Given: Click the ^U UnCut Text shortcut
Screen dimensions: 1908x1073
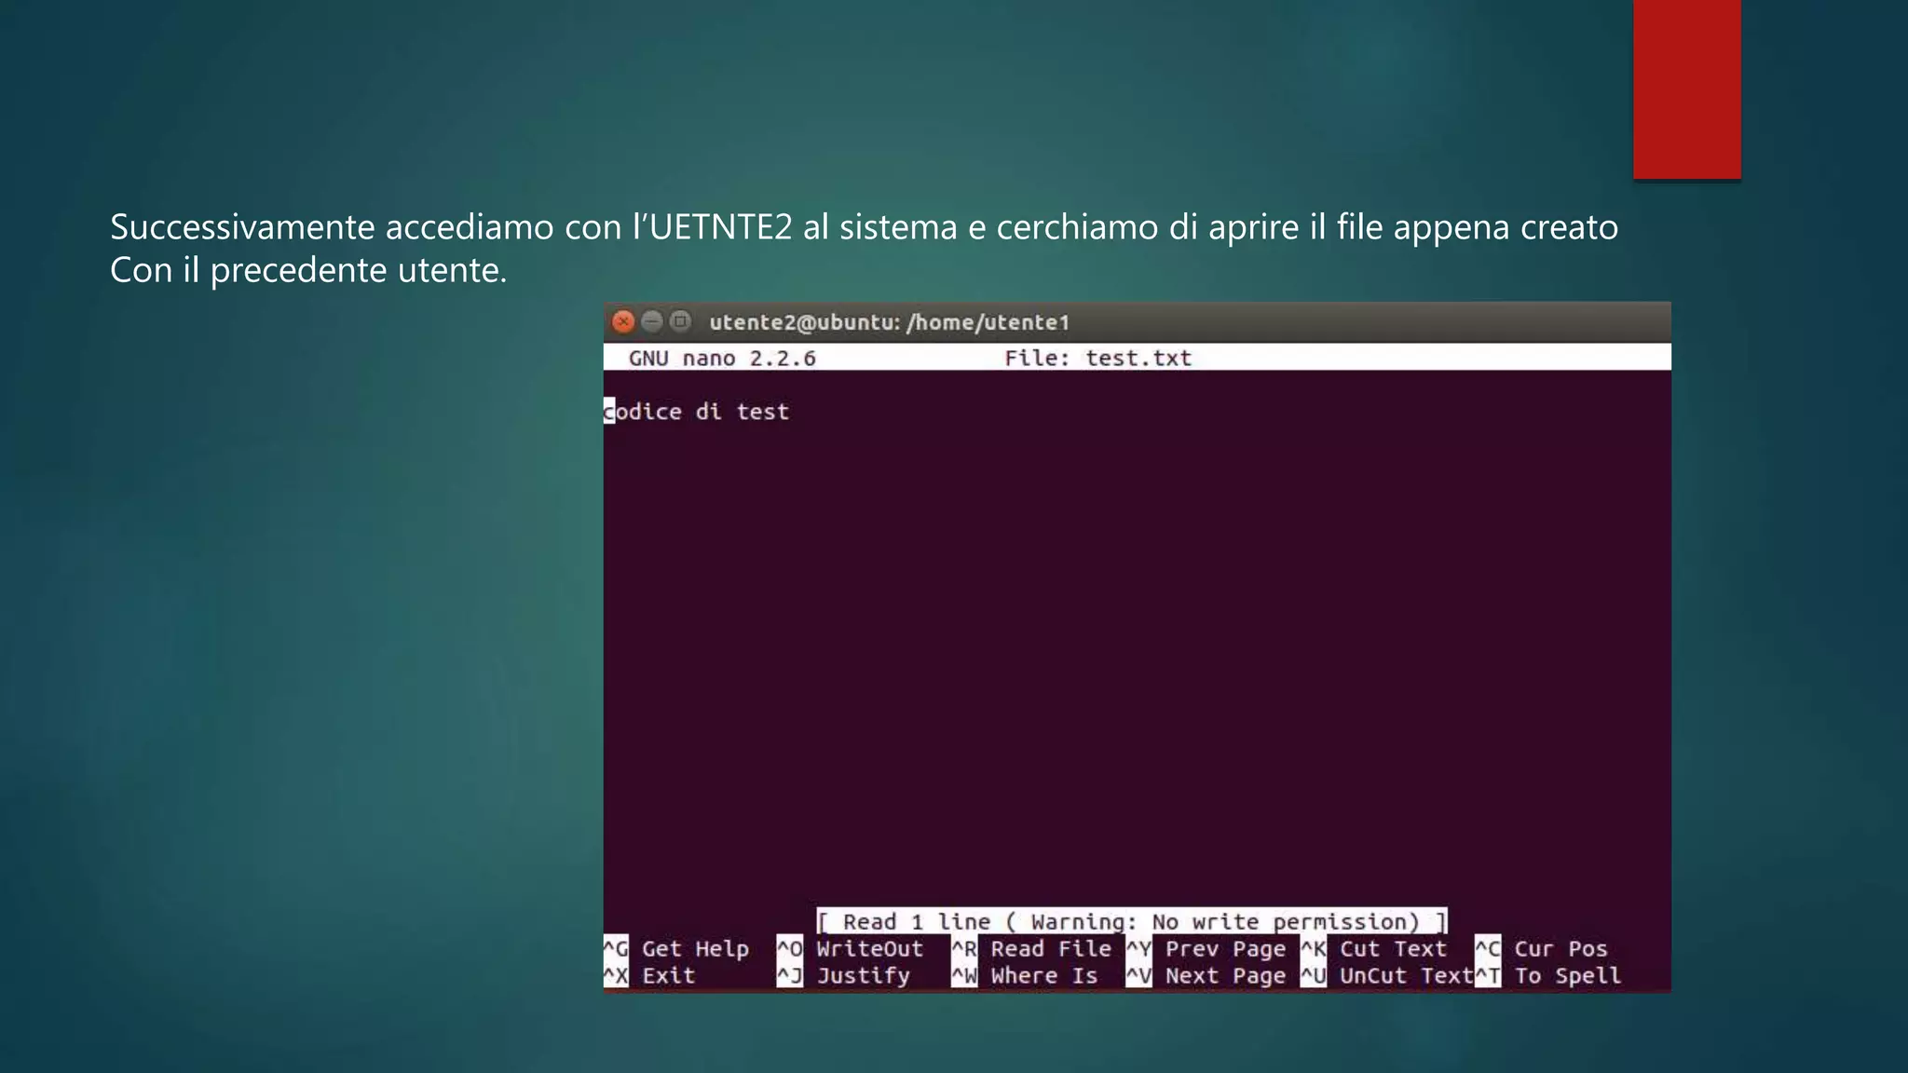Looking at the screenshot, I should (x=1386, y=975).
